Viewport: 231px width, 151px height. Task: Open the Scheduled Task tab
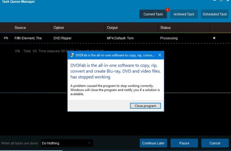pos(215,14)
